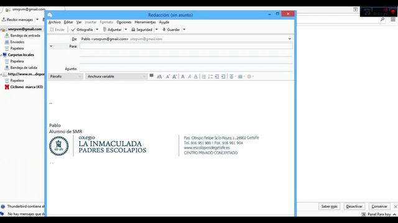
Task: Toggle italic formatting
Action: [189, 77]
